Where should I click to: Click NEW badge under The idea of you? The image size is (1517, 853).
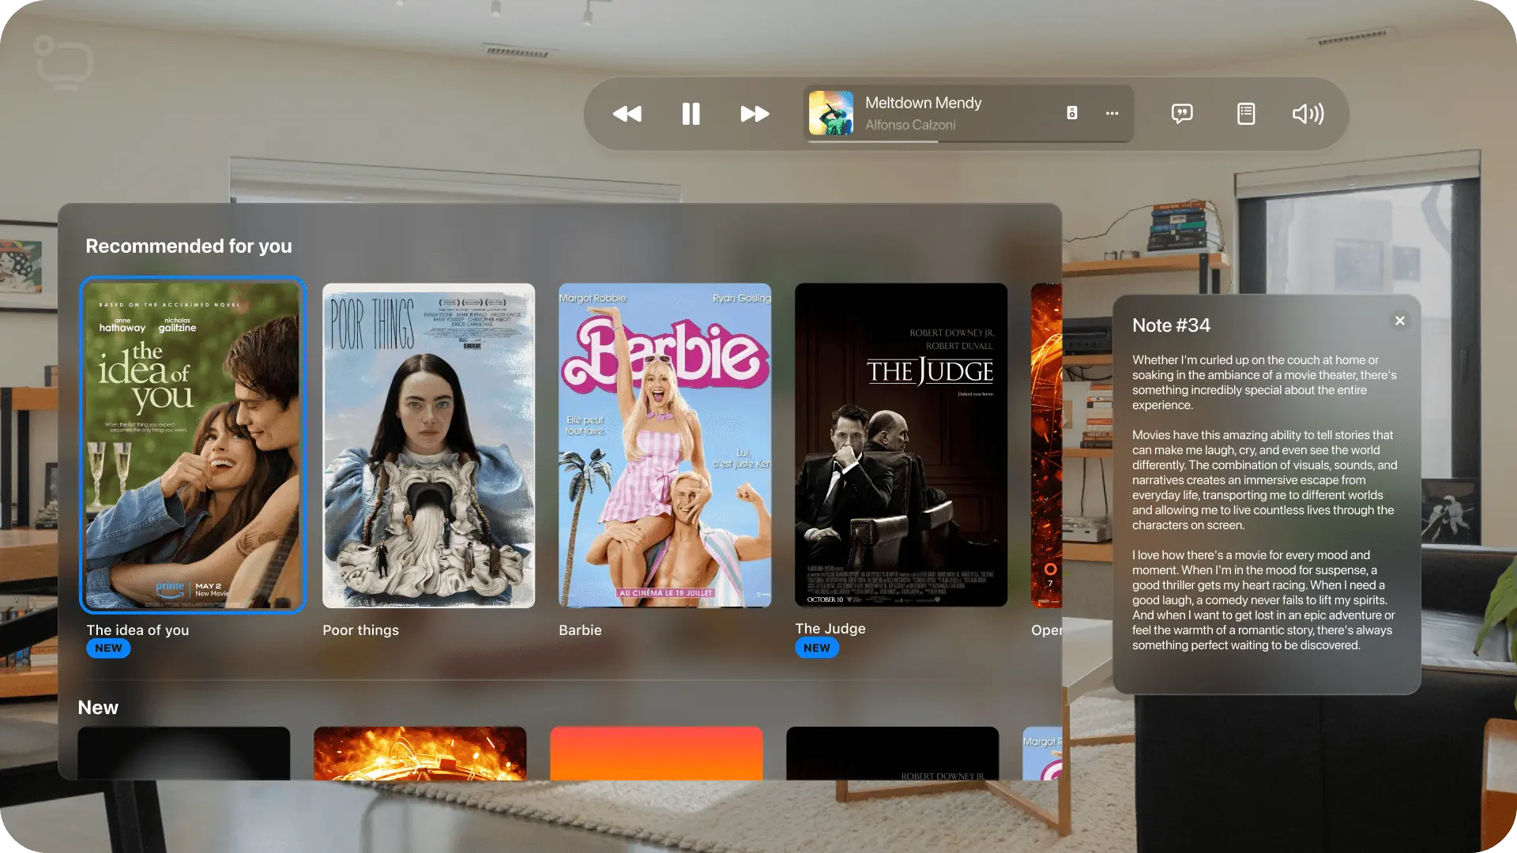click(x=108, y=648)
